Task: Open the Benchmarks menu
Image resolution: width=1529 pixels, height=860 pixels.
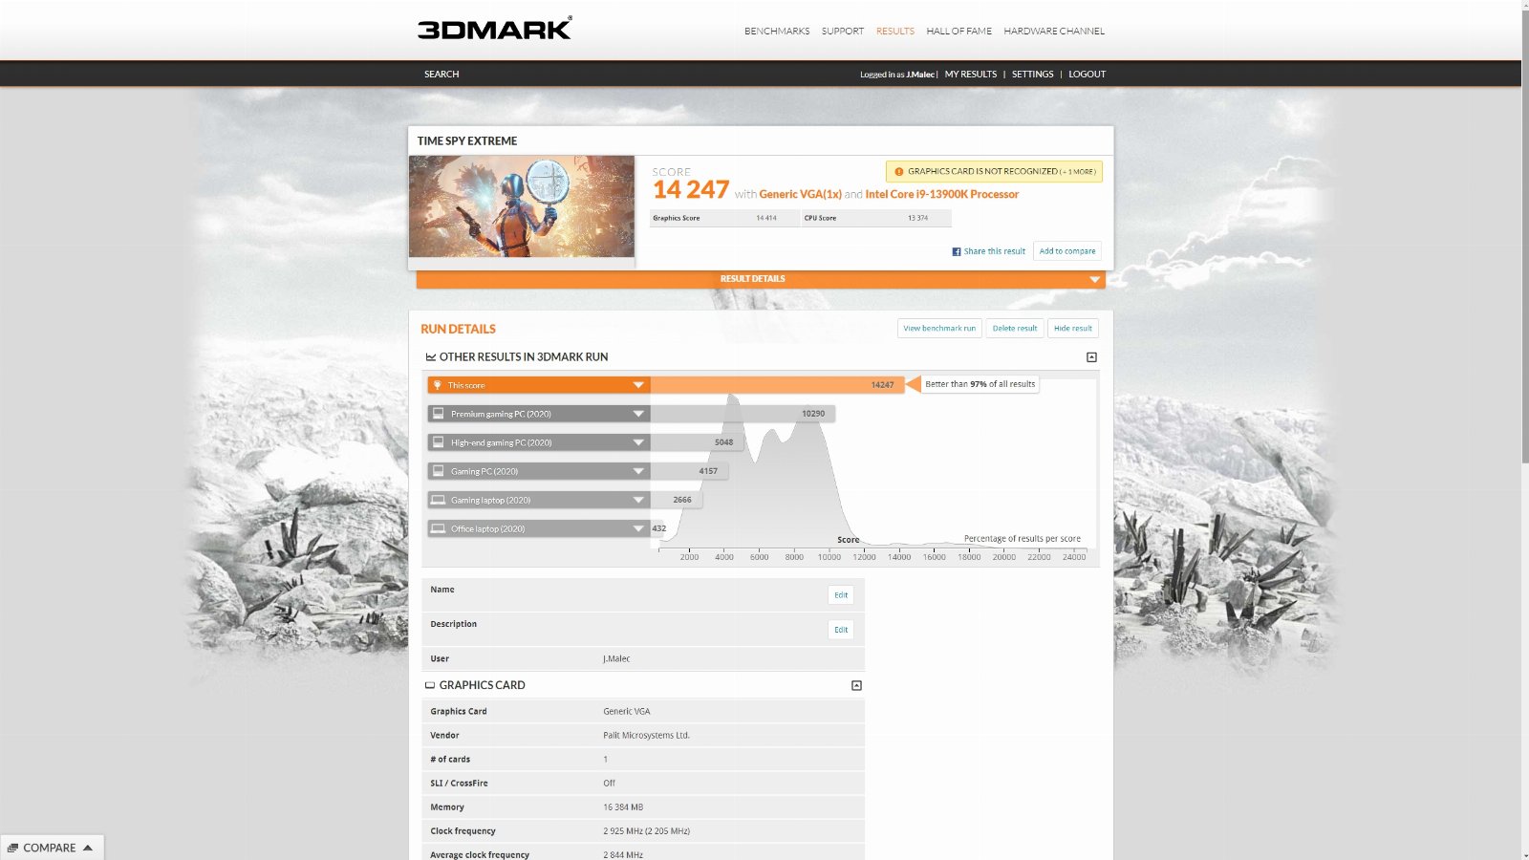Action: (x=776, y=32)
